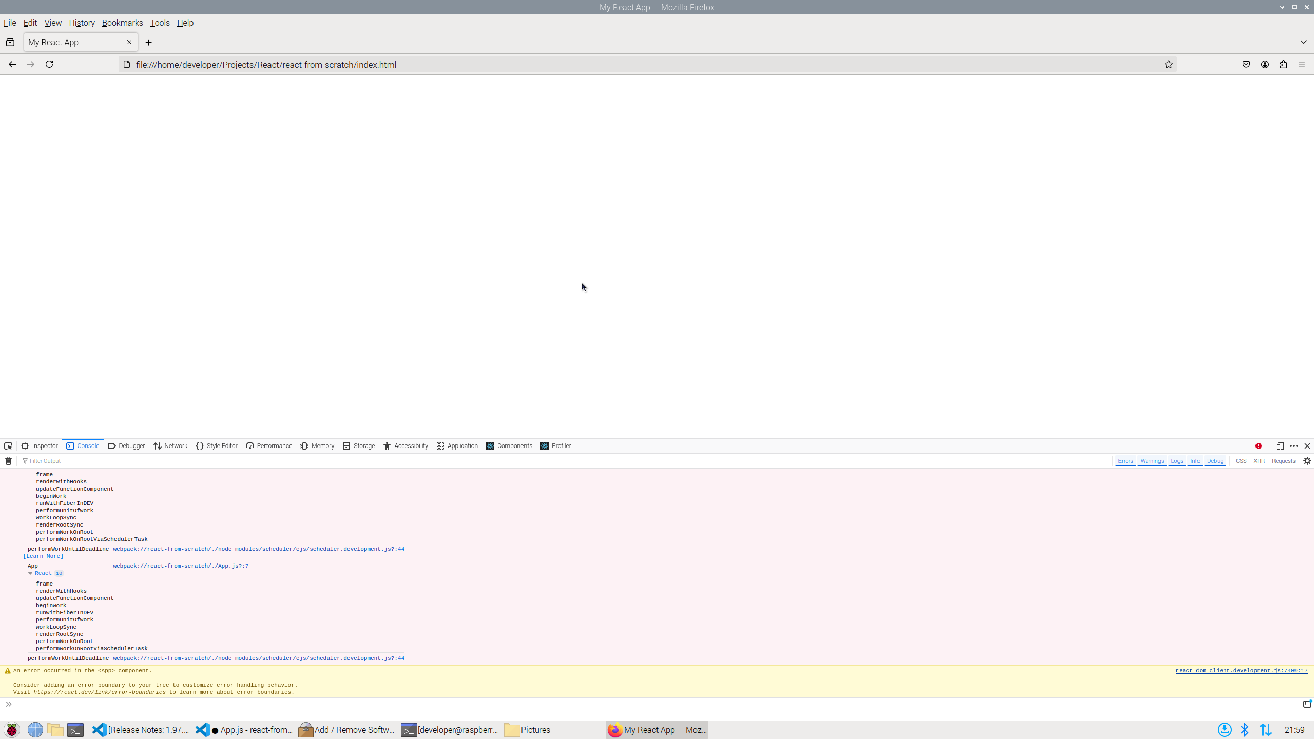Open the Raspberry Pi start menu
Screen dimensions: 1314x739
coord(12,730)
